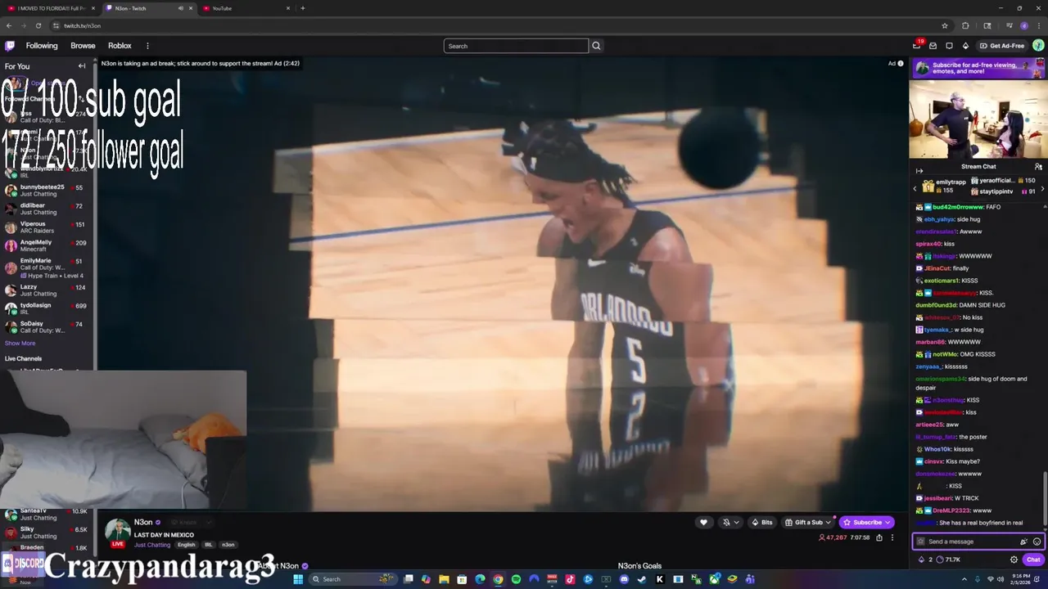Image resolution: width=1048 pixels, height=589 pixels.
Task: Open the Windows Start button
Action: (298, 579)
